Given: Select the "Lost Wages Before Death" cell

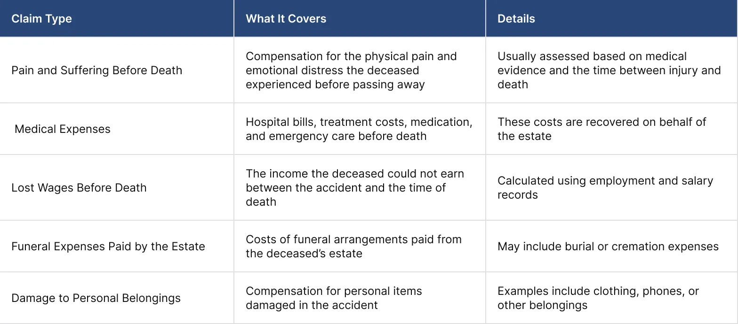Looking at the screenshot, I should click(x=79, y=188).
